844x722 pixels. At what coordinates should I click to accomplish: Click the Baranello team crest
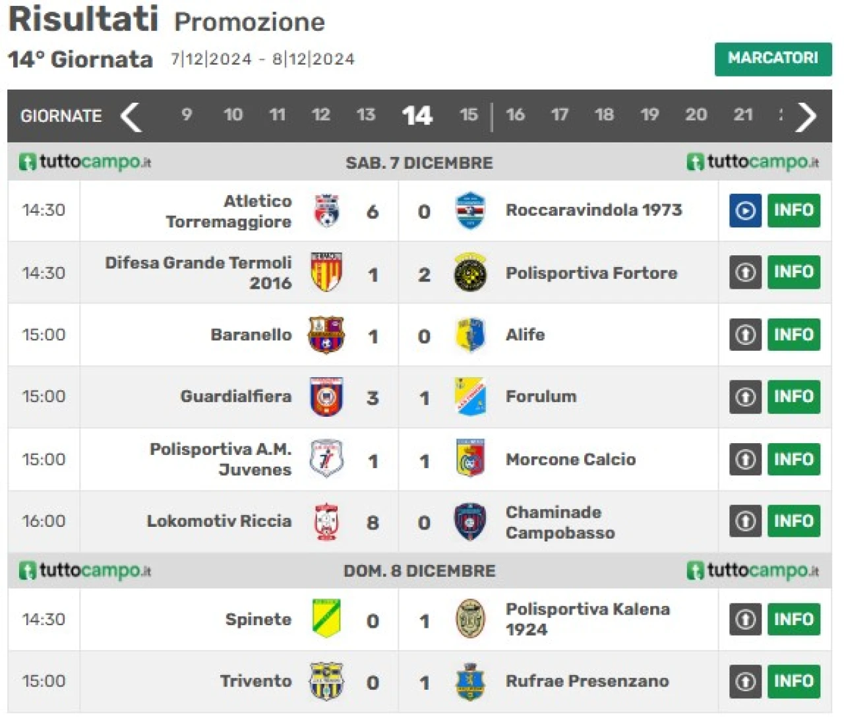pyautogui.click(x=326, y=334)
